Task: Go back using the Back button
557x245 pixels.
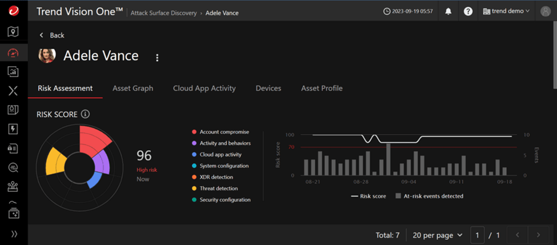Action: tap(52, 35)
